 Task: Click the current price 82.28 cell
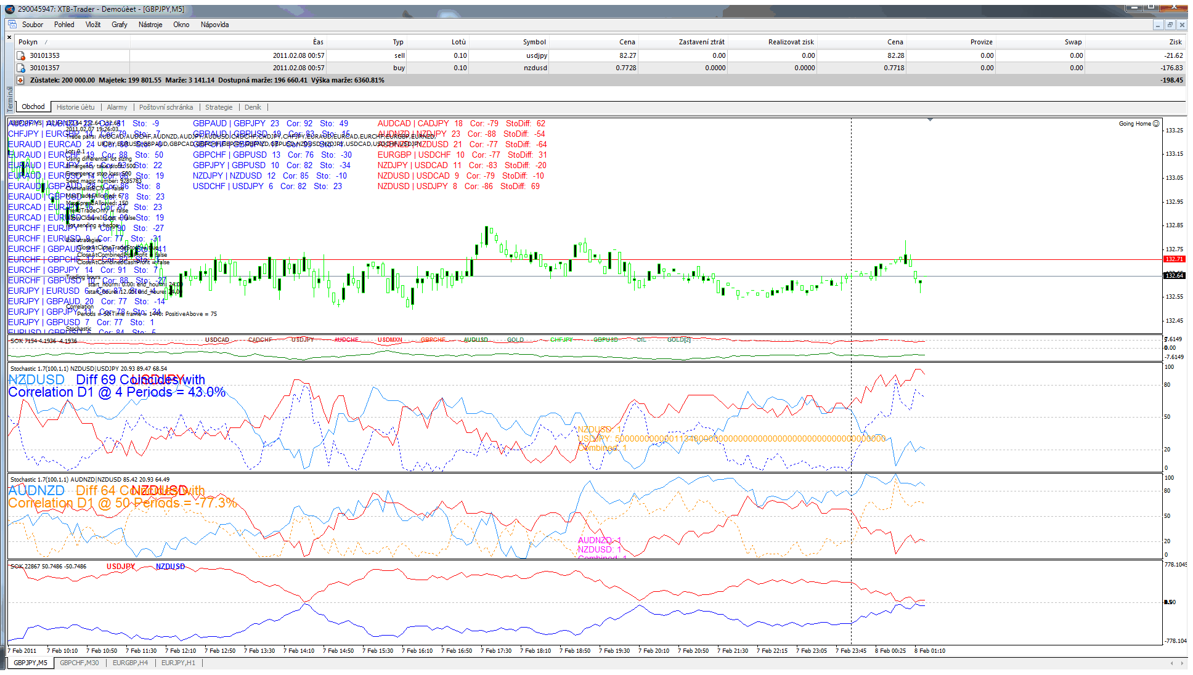[896, 55]
